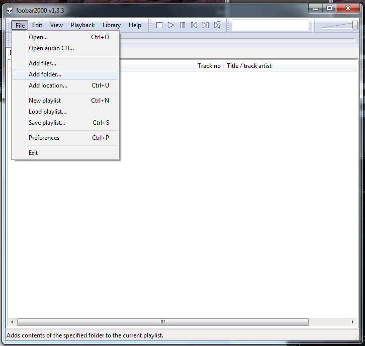The height and width of the screenshot is (346, 365).
Task: Adjust the volume slider handle
Action: [355, 25]
